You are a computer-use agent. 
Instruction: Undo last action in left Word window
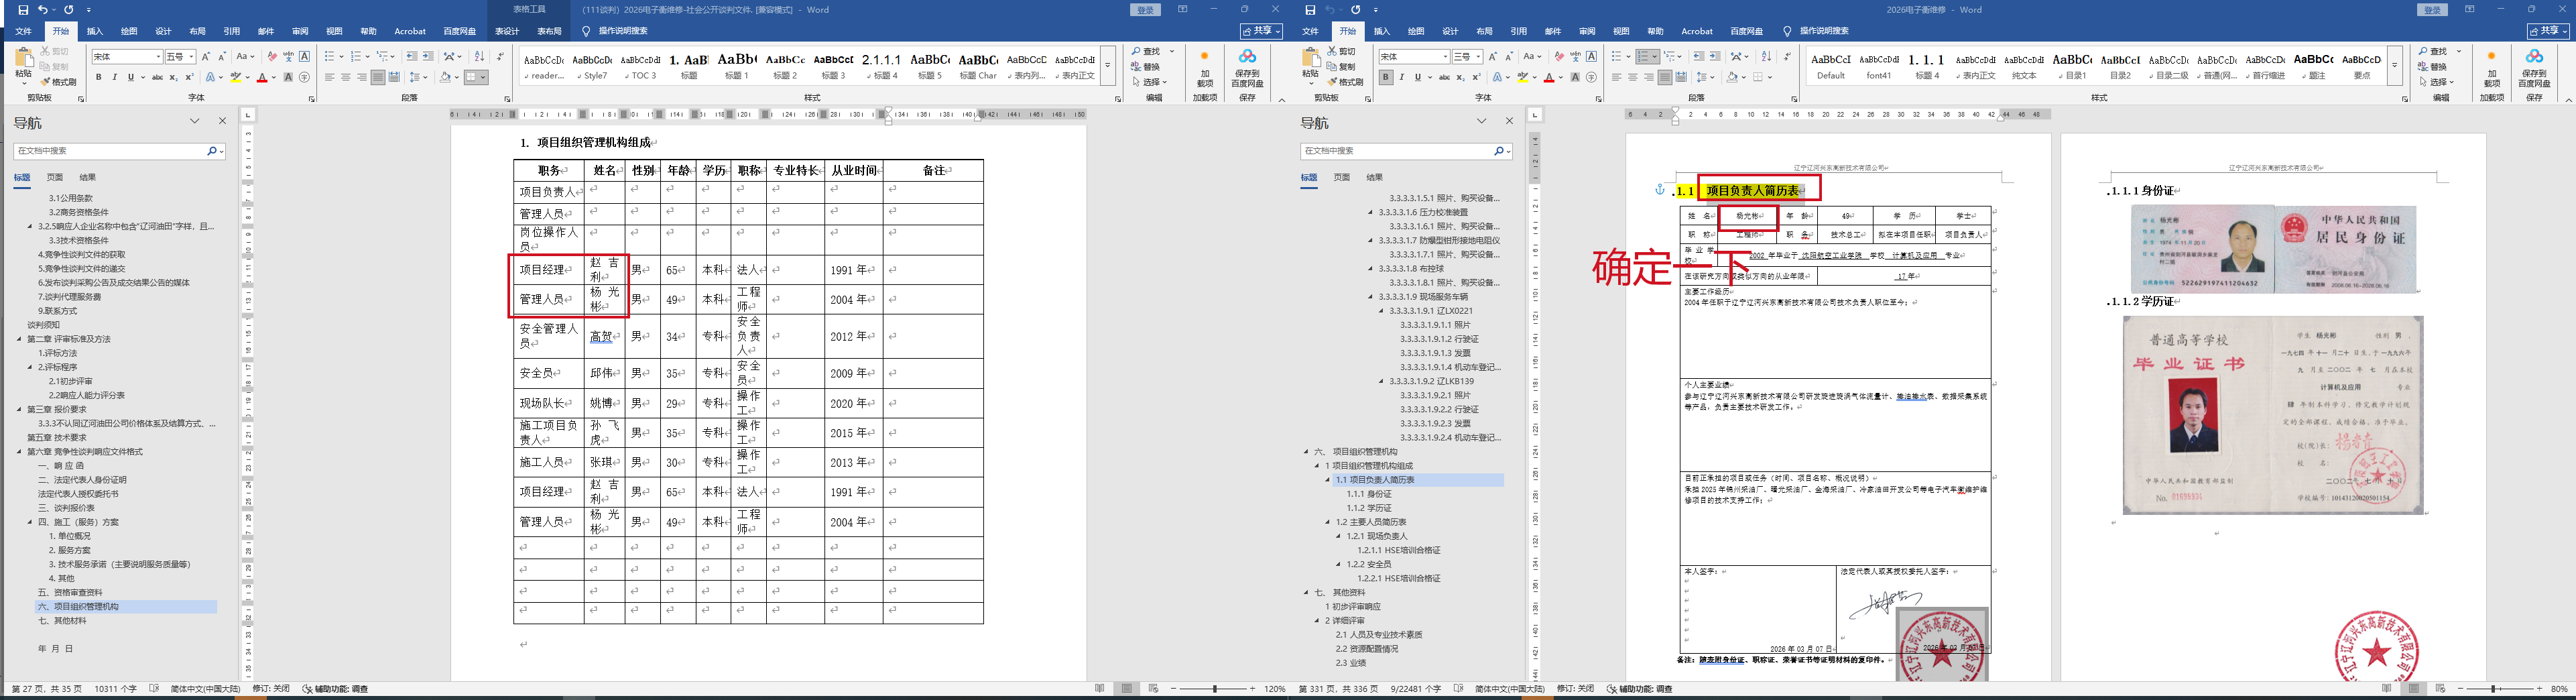click(43, 10)
